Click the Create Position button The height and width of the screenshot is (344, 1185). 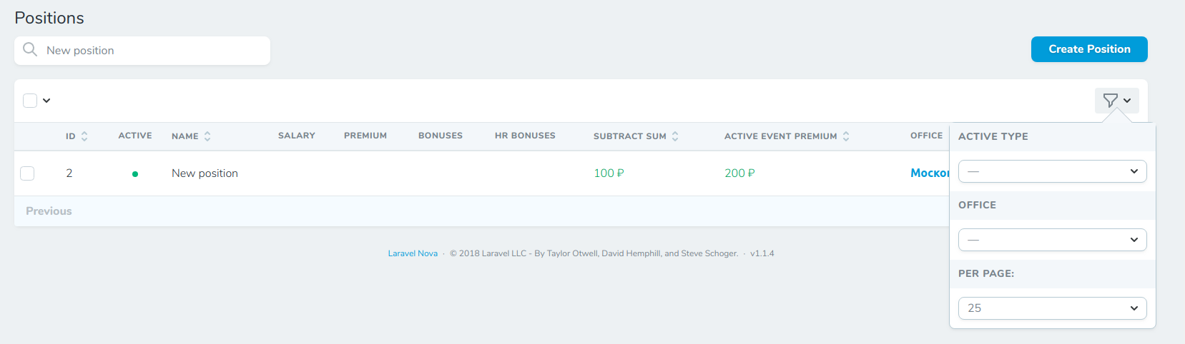pyautogui.click(x=1088, y=49)
